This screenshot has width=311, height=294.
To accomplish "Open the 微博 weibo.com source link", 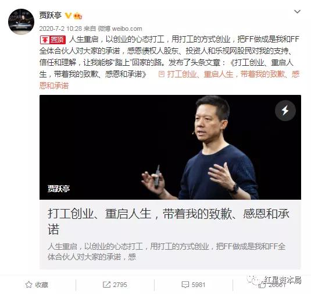I will coord(120,29).
